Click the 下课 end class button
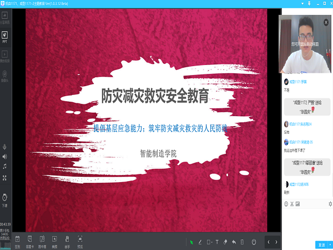Image resolution: width=333 pixels, height=250 pixels. tap(5, 199)
